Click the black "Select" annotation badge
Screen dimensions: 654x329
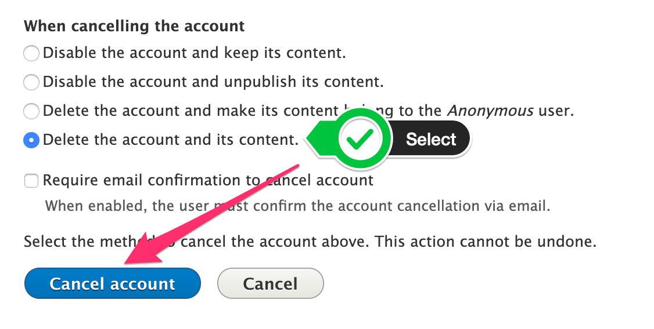click(x=431, y=139)
